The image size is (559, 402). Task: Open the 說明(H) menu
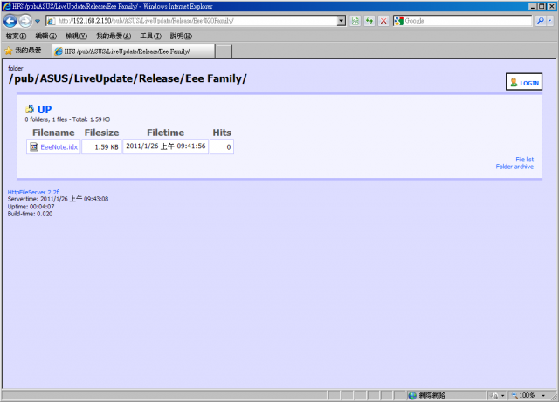pos(181,36)
